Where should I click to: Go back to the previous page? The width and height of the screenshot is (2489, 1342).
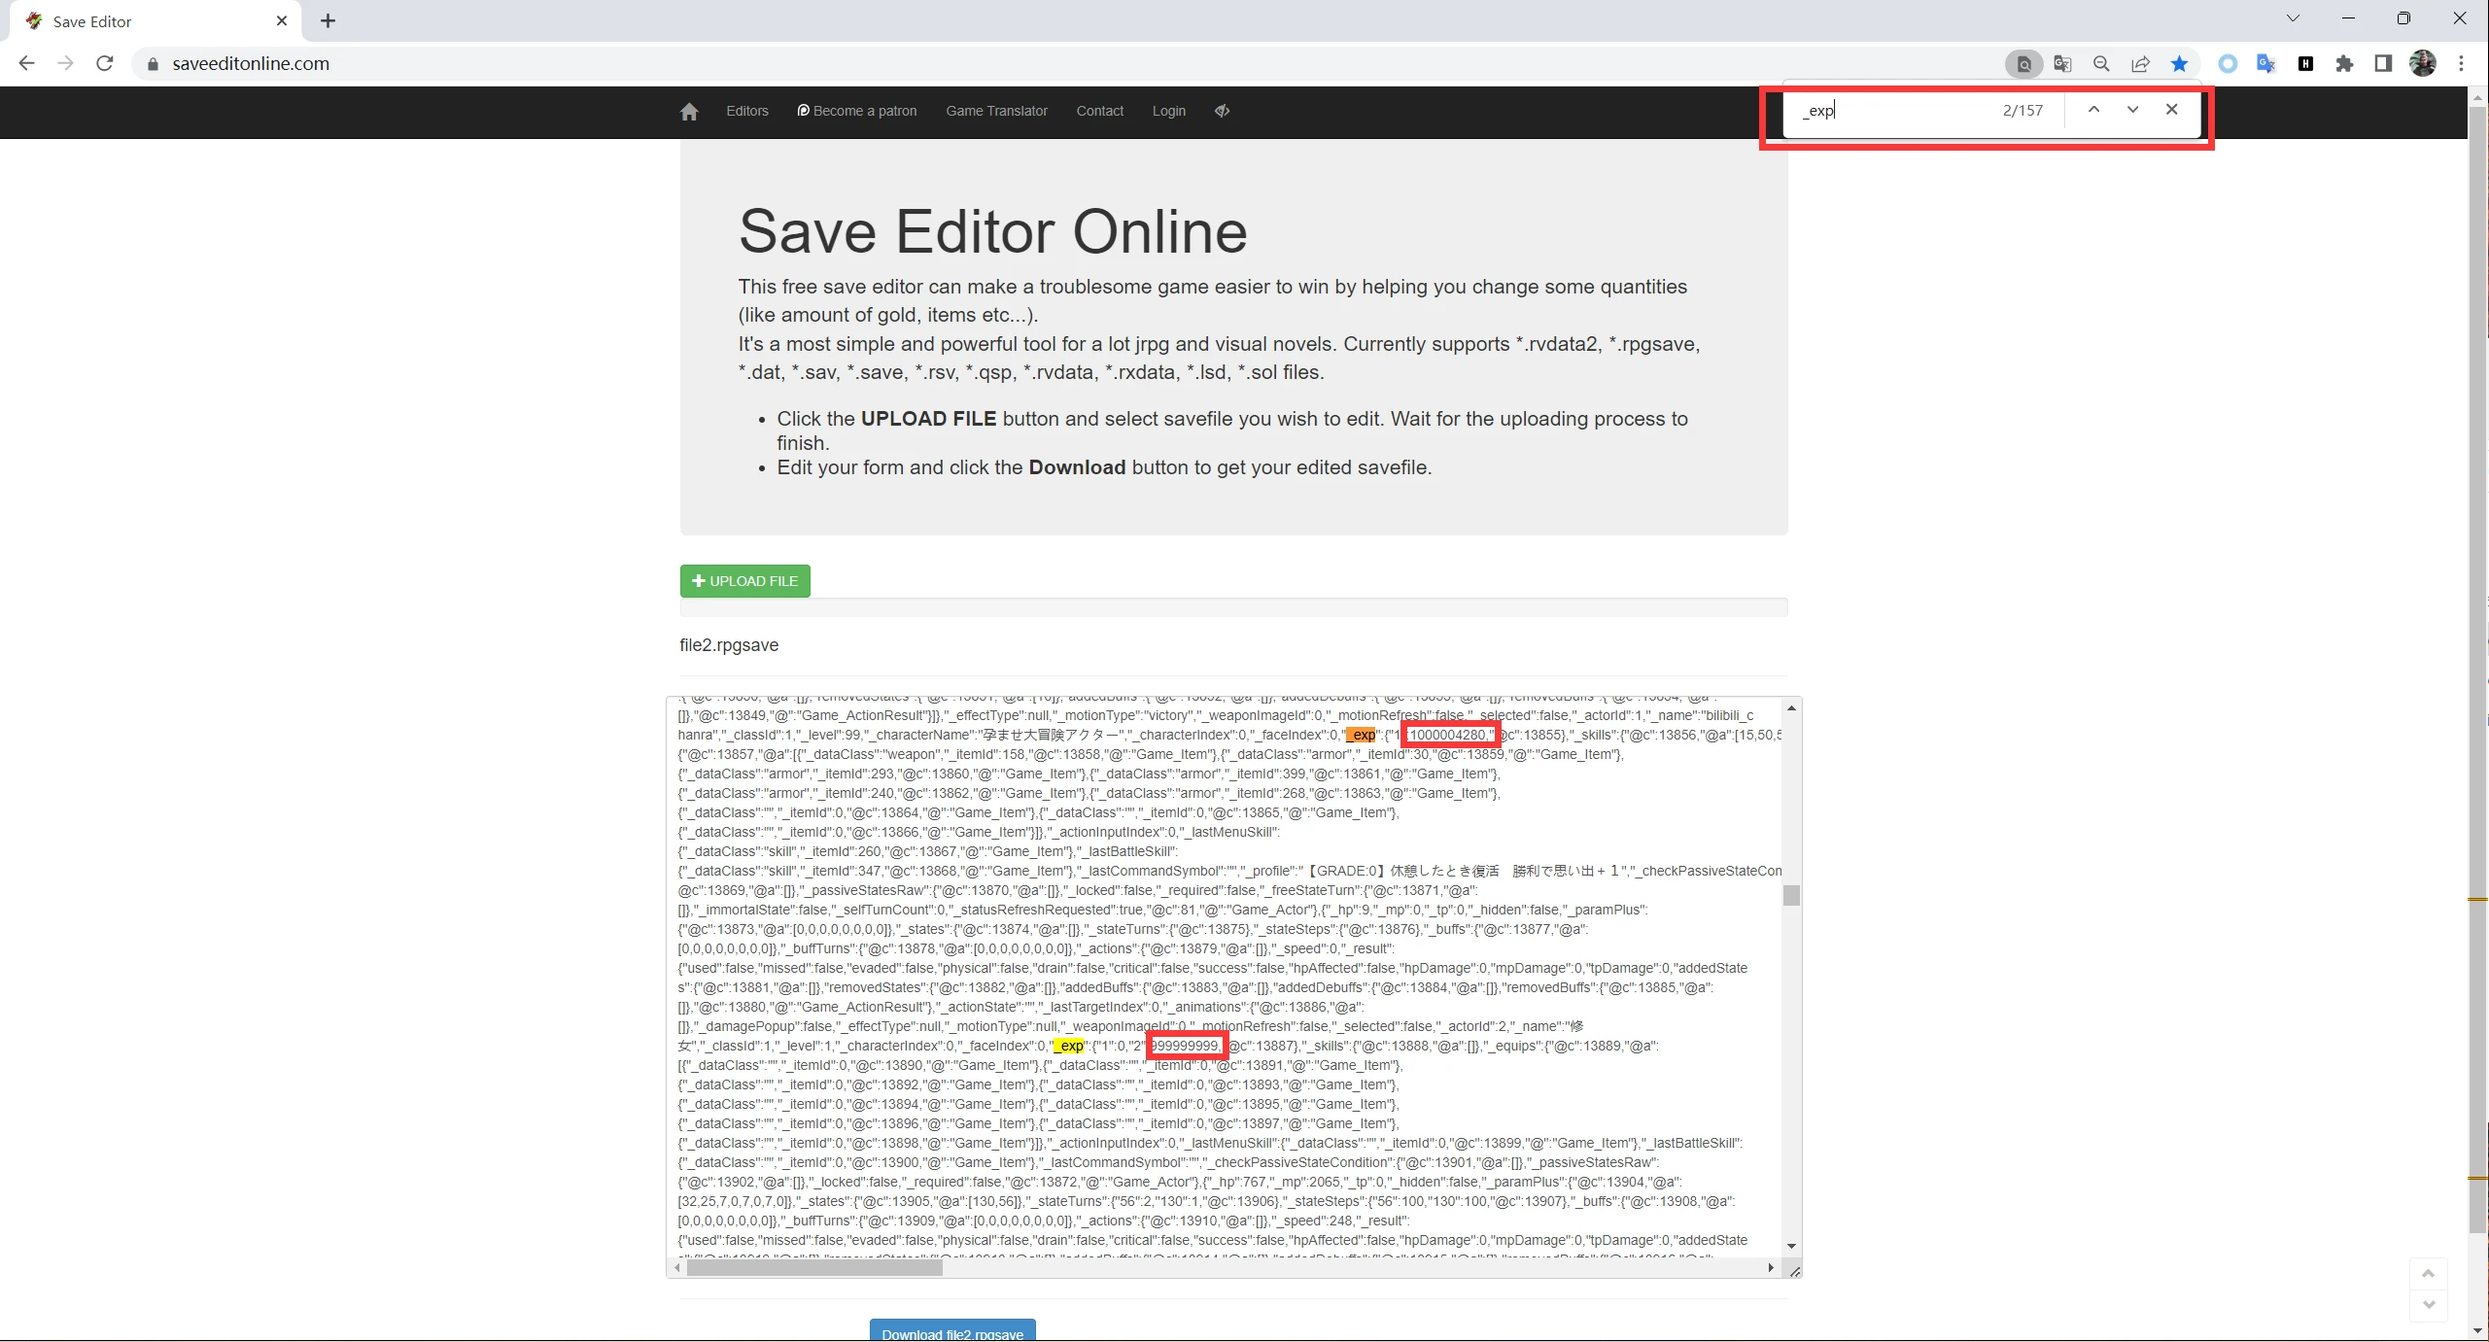point(26,63)
